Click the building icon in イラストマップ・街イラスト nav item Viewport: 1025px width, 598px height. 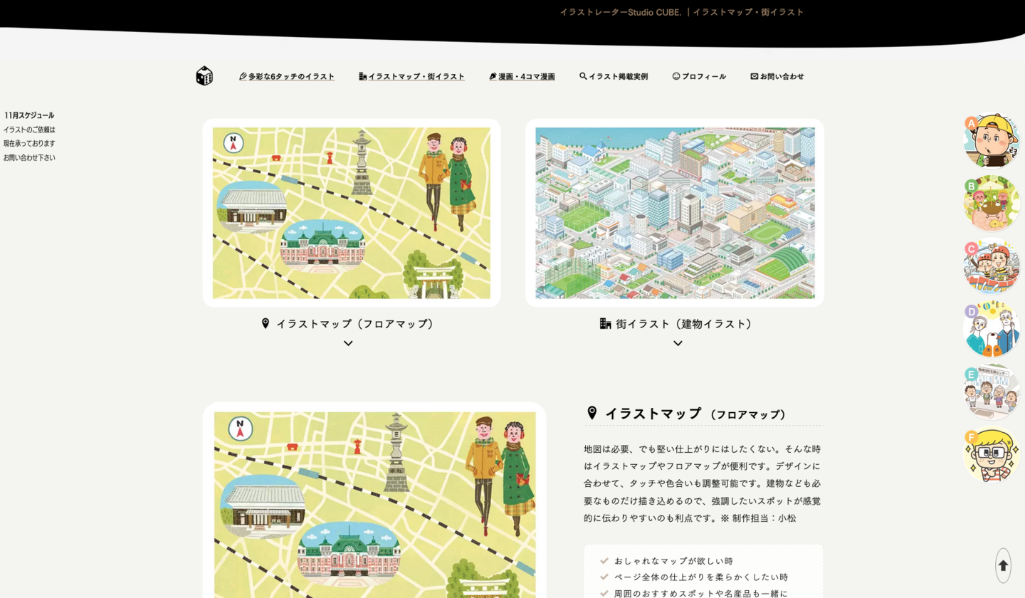tap(362, 75)
